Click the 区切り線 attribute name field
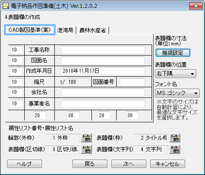 coord(68,149)
